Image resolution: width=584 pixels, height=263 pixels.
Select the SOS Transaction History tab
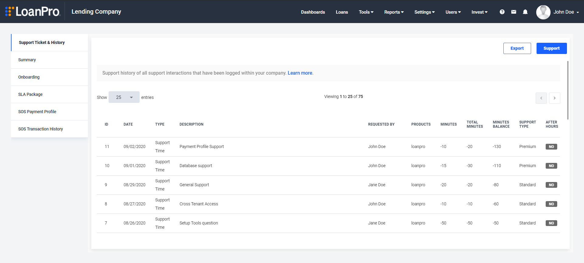tap(50, 129)
